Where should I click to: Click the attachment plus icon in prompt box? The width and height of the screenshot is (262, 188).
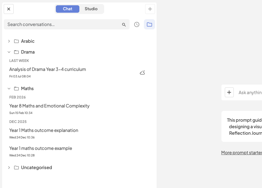coord(229,92)
